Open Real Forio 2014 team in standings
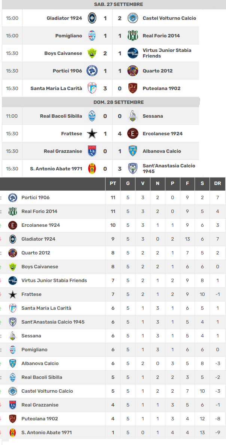This screenshot has height=445, width=226. (39, 211)
